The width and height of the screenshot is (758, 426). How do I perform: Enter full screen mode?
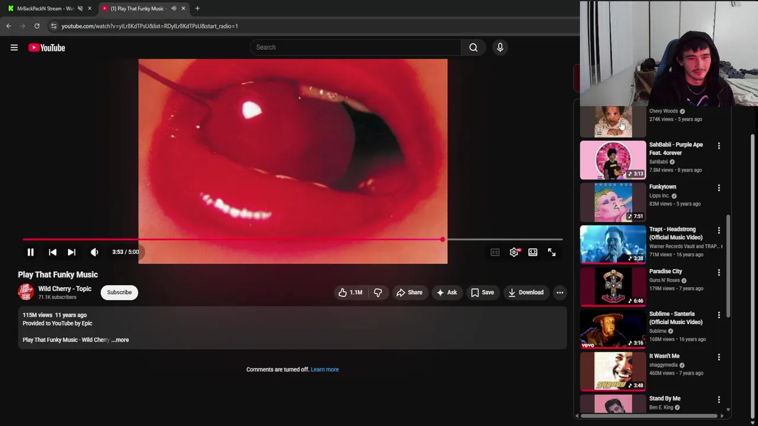(552, 252)
